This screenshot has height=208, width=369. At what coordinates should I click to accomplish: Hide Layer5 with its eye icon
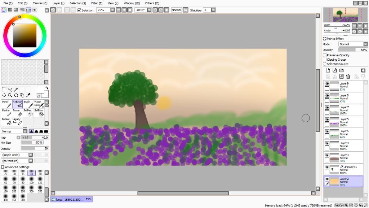click(x=327, y=120)
